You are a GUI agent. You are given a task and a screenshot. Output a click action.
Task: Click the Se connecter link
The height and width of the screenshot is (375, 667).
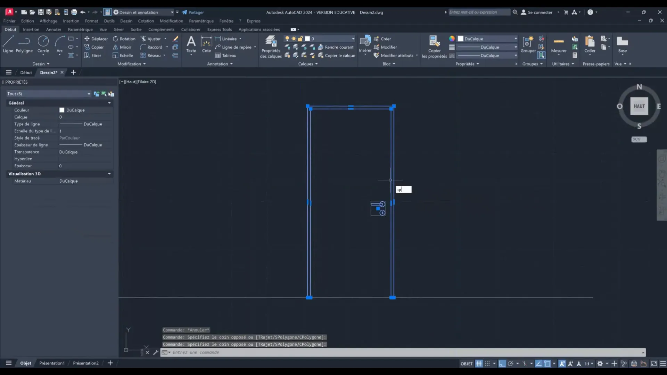[540, 12]
